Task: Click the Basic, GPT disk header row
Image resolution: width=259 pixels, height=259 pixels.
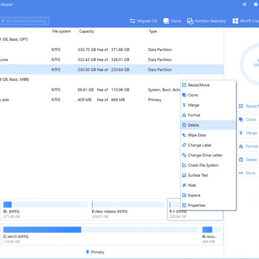Action: point(112,39)
